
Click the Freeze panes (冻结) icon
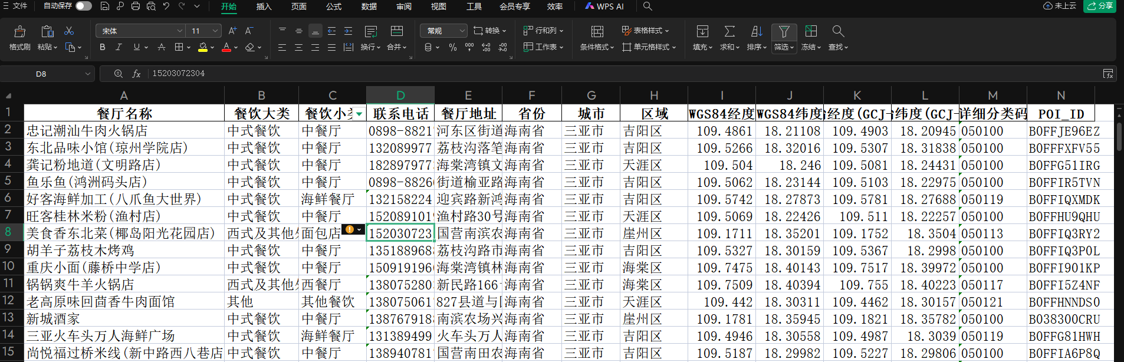click(x=811, y=32)
